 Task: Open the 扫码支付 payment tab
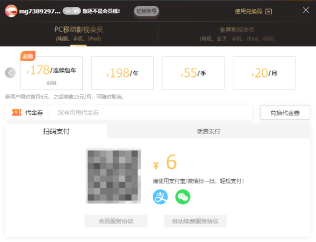(x=56, y=131)
